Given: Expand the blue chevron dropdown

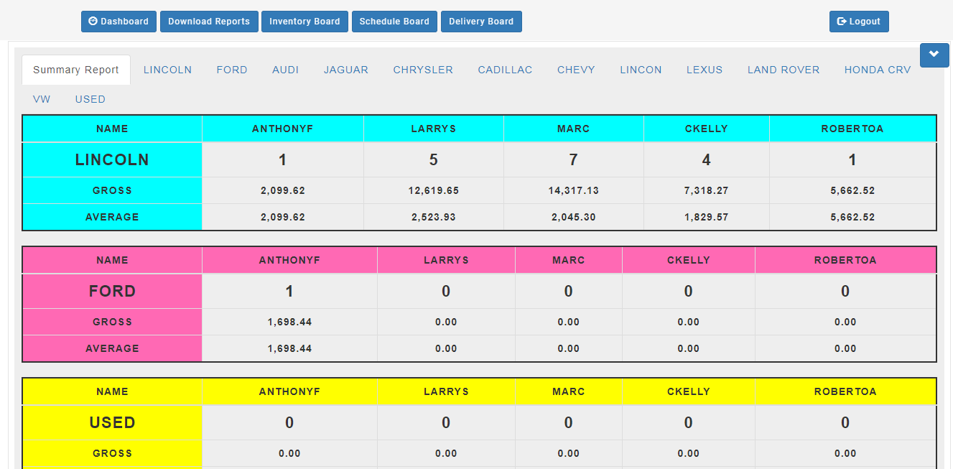Looking at the screenshot, I should click(x=934, y=55).
